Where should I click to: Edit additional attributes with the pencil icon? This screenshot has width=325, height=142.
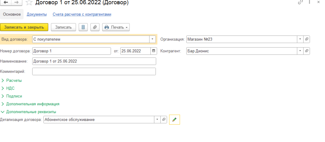click(175, 119)
